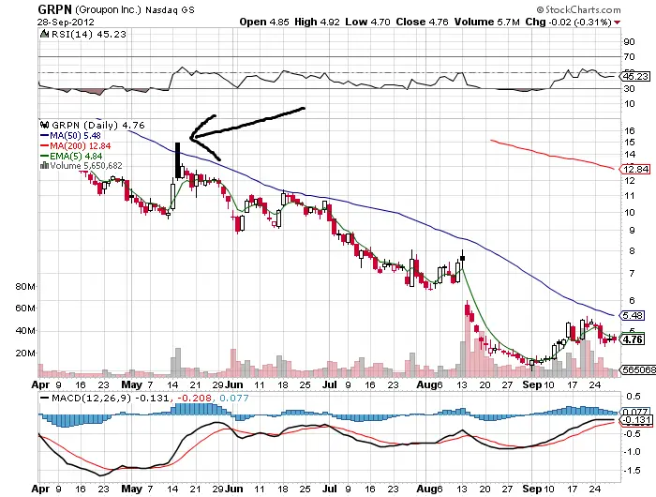
Task: Click the 20M volume axis label
Action: coord(25,353)
